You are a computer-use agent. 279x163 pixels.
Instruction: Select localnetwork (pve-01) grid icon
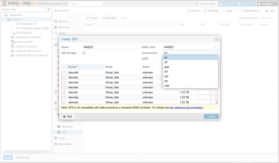pyautogui.click(x=12, y=37)
